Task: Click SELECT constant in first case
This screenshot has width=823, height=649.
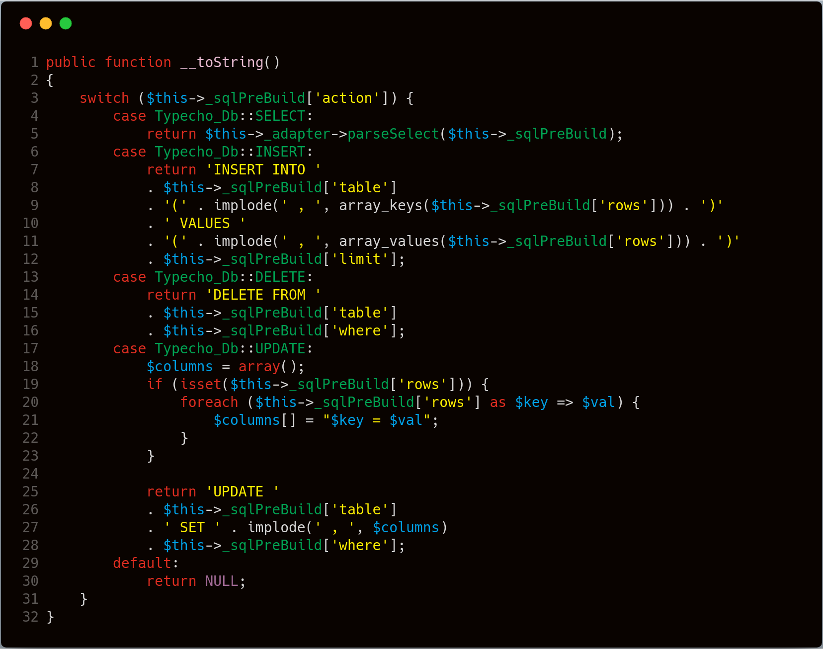Action: click(x=280, y=116)
